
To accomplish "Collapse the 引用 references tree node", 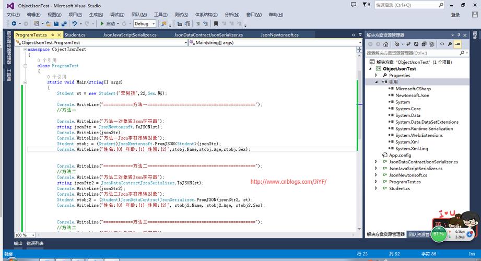I will pos(376,82).
